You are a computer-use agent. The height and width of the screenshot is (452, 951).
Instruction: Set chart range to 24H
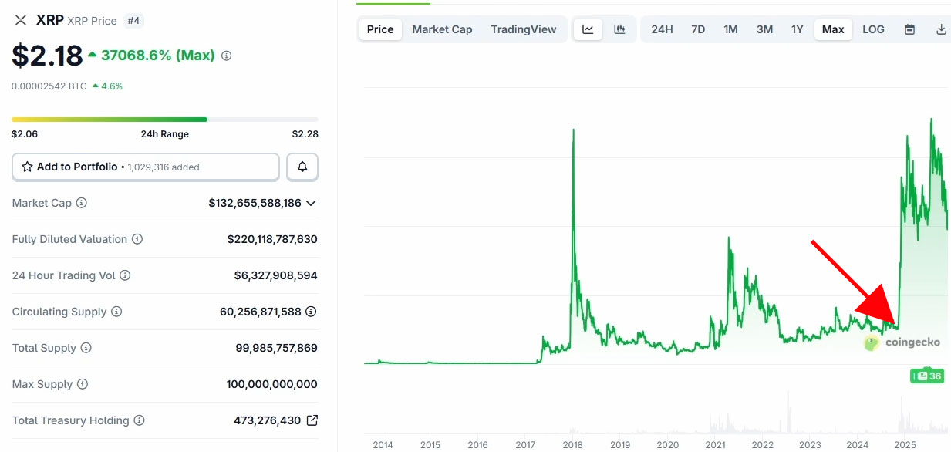click(x=662, y=29)
